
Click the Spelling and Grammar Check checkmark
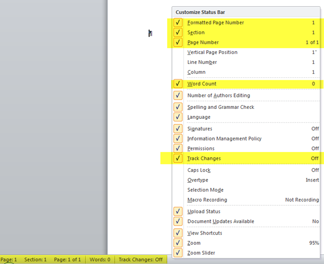[178, 107]
